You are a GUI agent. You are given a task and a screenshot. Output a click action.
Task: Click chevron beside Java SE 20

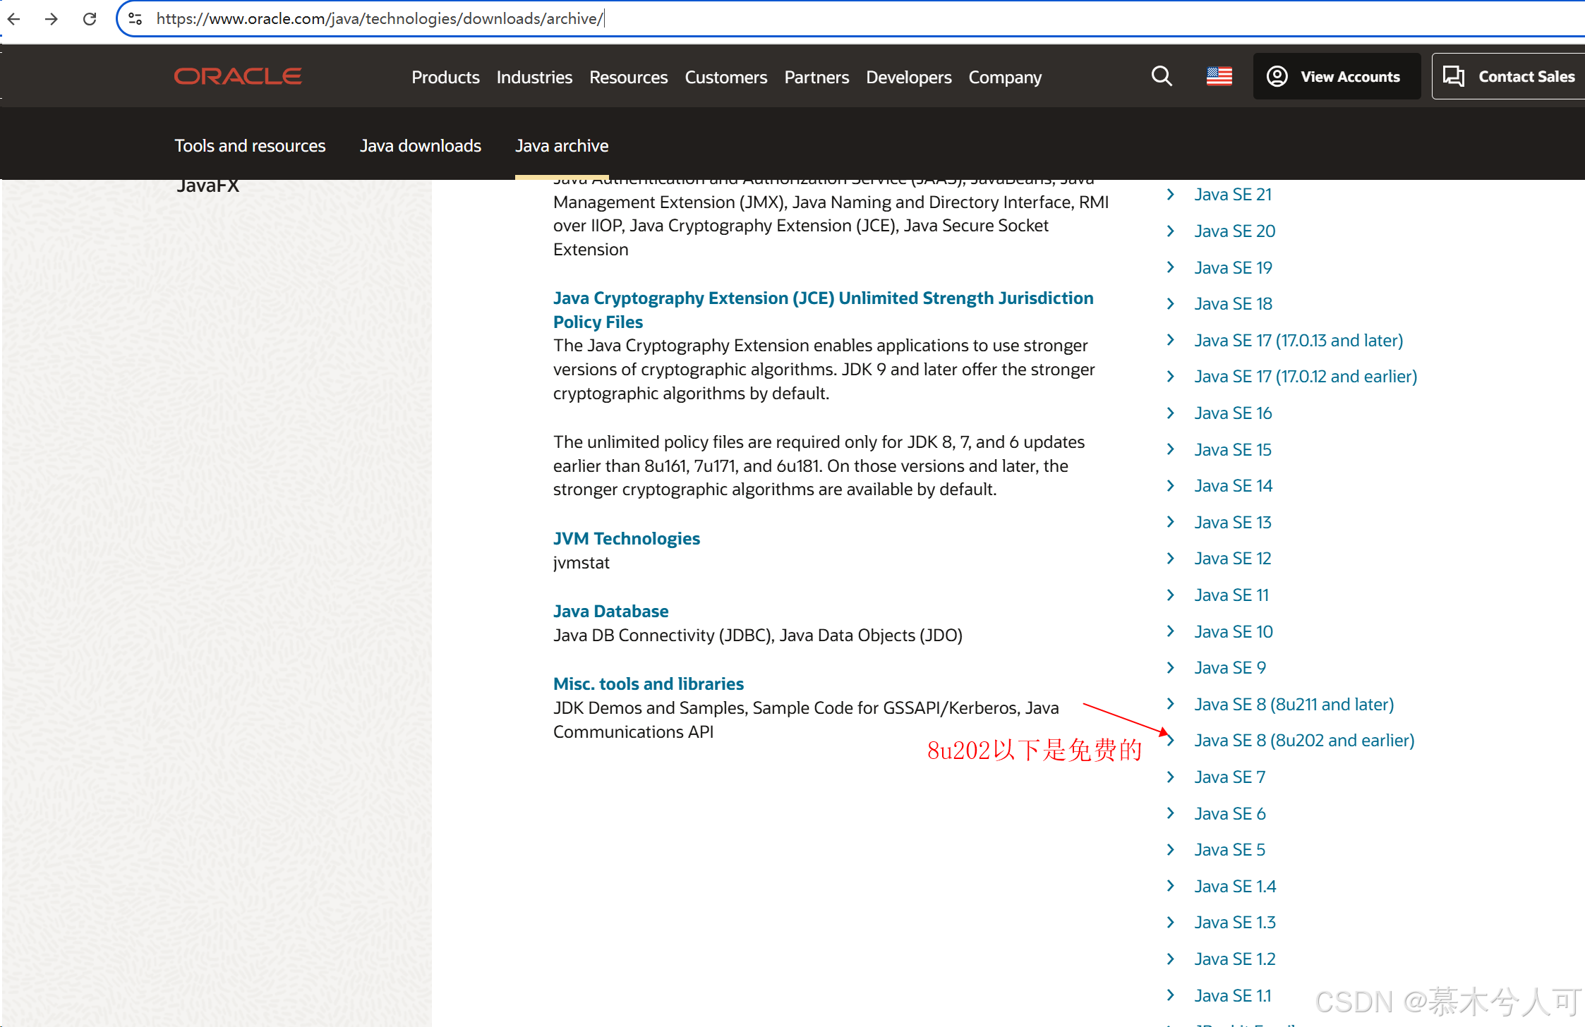[x=1171, y=231]
